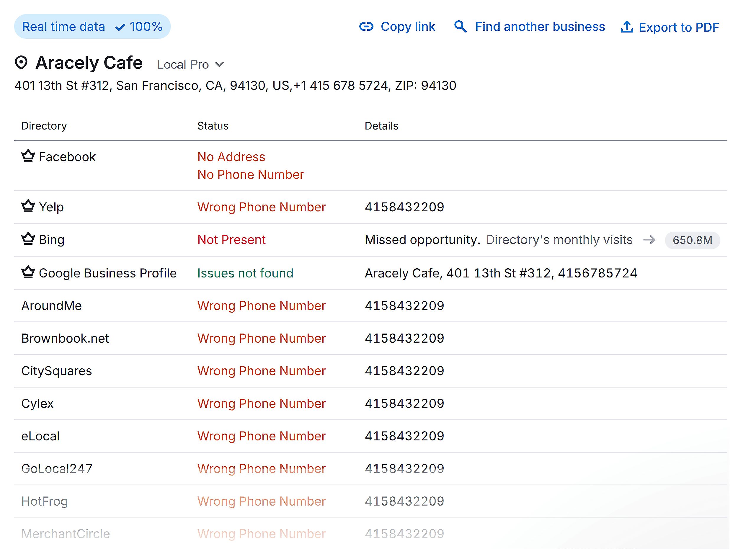Click the AroundMe directory name
Screen dimensions: 738x549
point(51,306)
